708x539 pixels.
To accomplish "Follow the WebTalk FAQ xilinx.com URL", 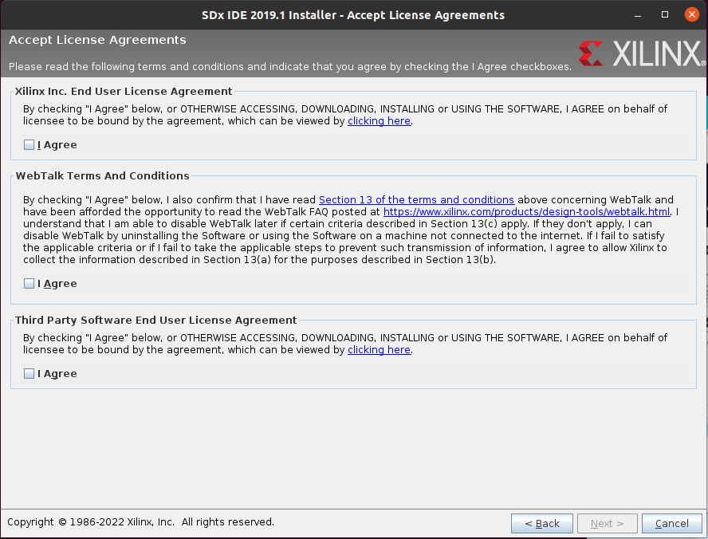I will [x=526, y=212].
